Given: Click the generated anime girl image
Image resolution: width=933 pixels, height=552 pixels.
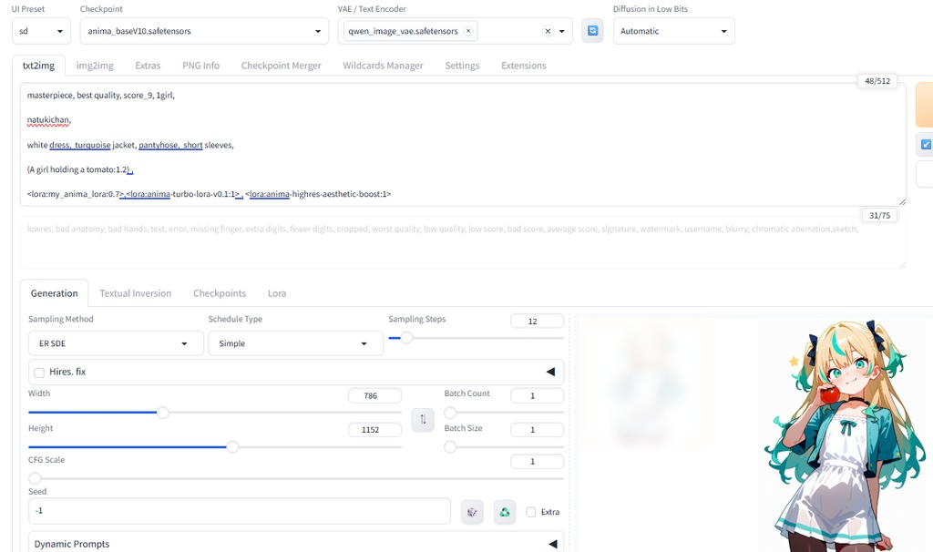Looking at the screenshot, I should tap(845, 435).
